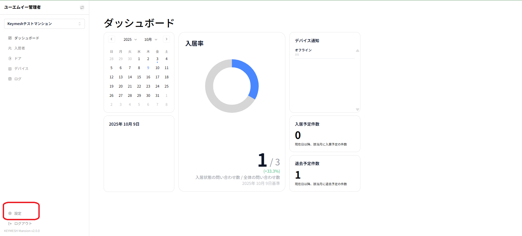Click the ダッシュボード page heading

point(139,23)
